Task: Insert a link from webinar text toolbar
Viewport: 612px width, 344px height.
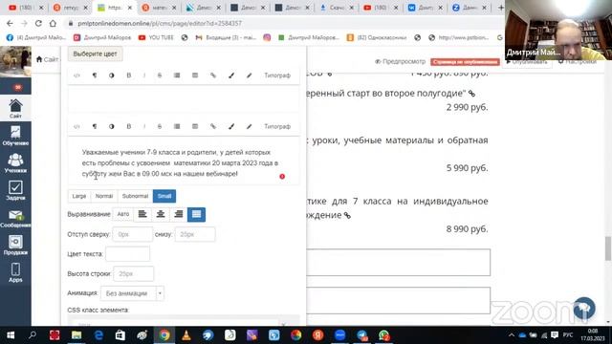Action: [213, 126]
